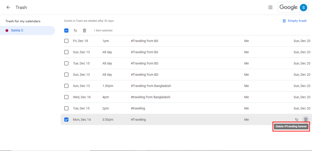
Task: Click the #traveling title at 2pm
Action: click(138, 108)
